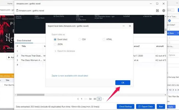179x110 pixels.
Task: Start the task with Run button
Action: (161, 106)
